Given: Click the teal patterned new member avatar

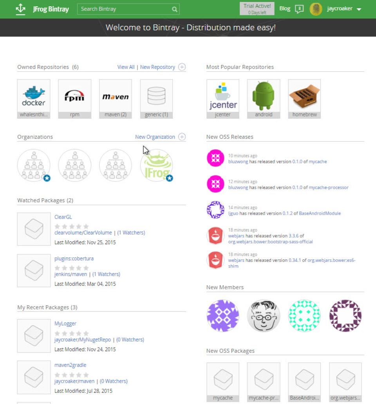Looking at the screenshot, I should pos(304,315).
